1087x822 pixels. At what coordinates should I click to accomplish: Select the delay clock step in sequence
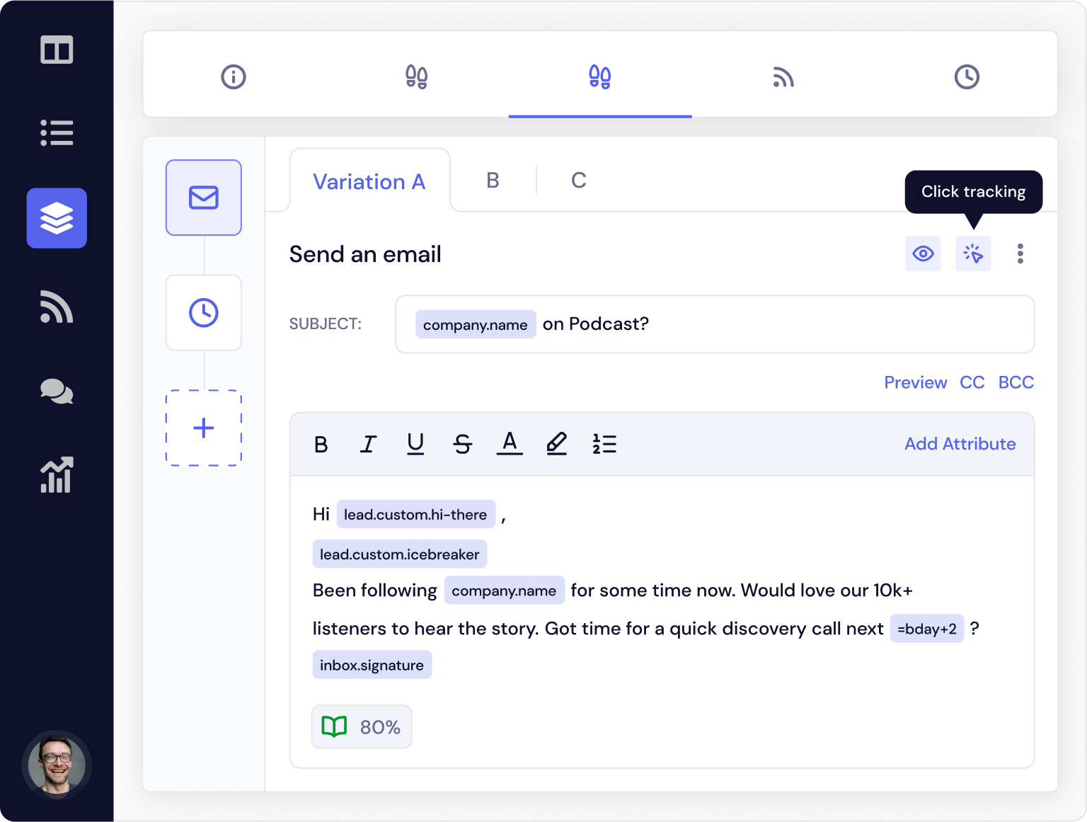(204, 313)
